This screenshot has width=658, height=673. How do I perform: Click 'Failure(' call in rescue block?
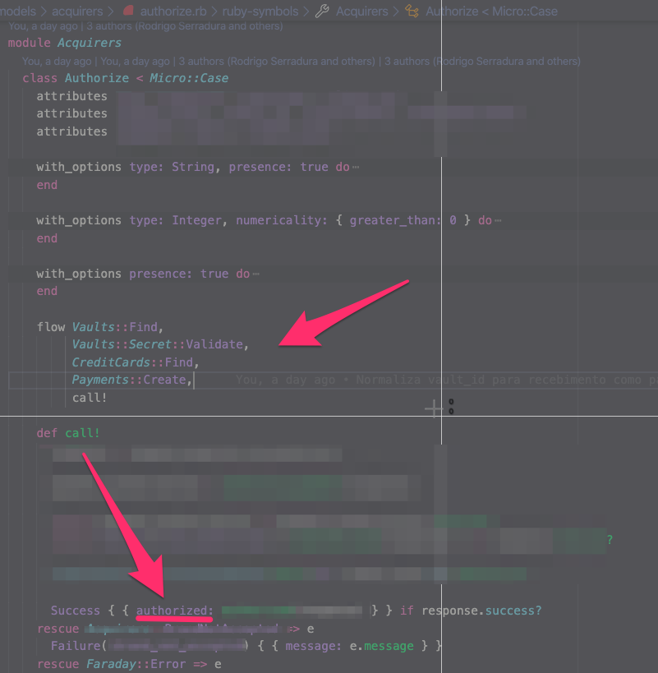[79, 646]
